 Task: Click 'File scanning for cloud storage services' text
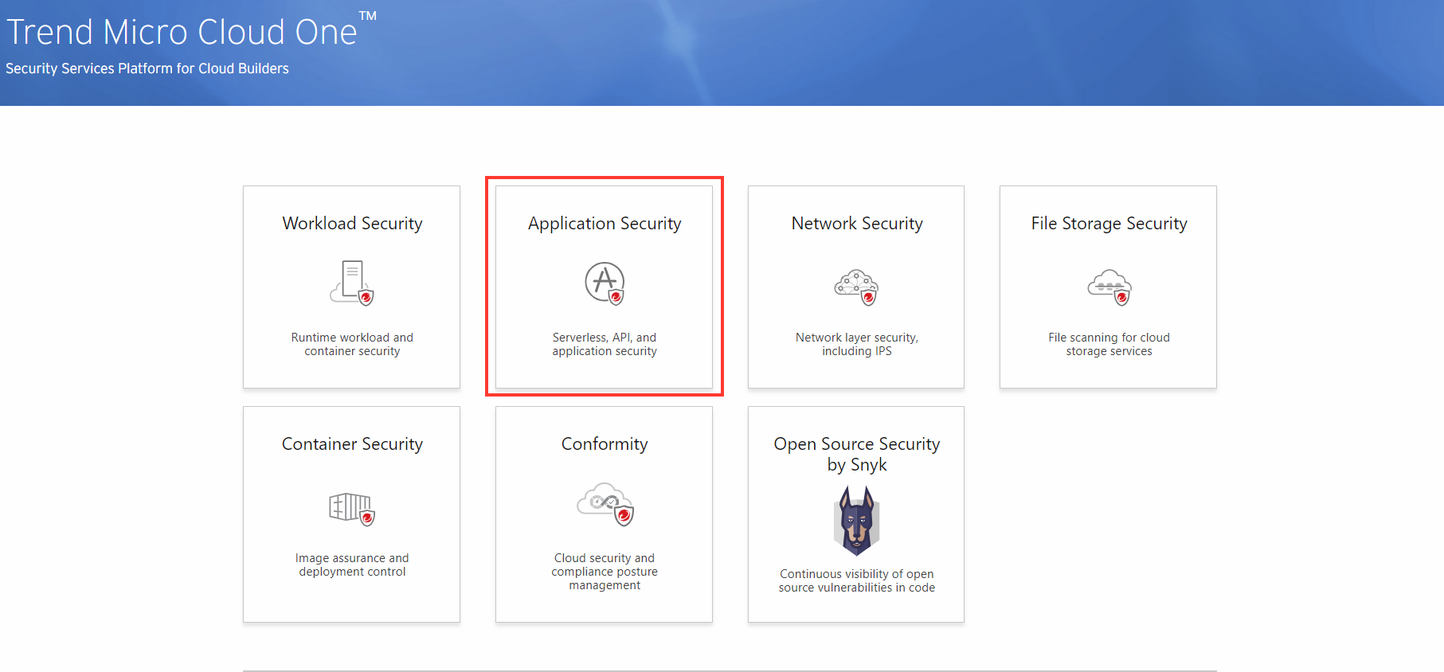(x=1109, y=344)
